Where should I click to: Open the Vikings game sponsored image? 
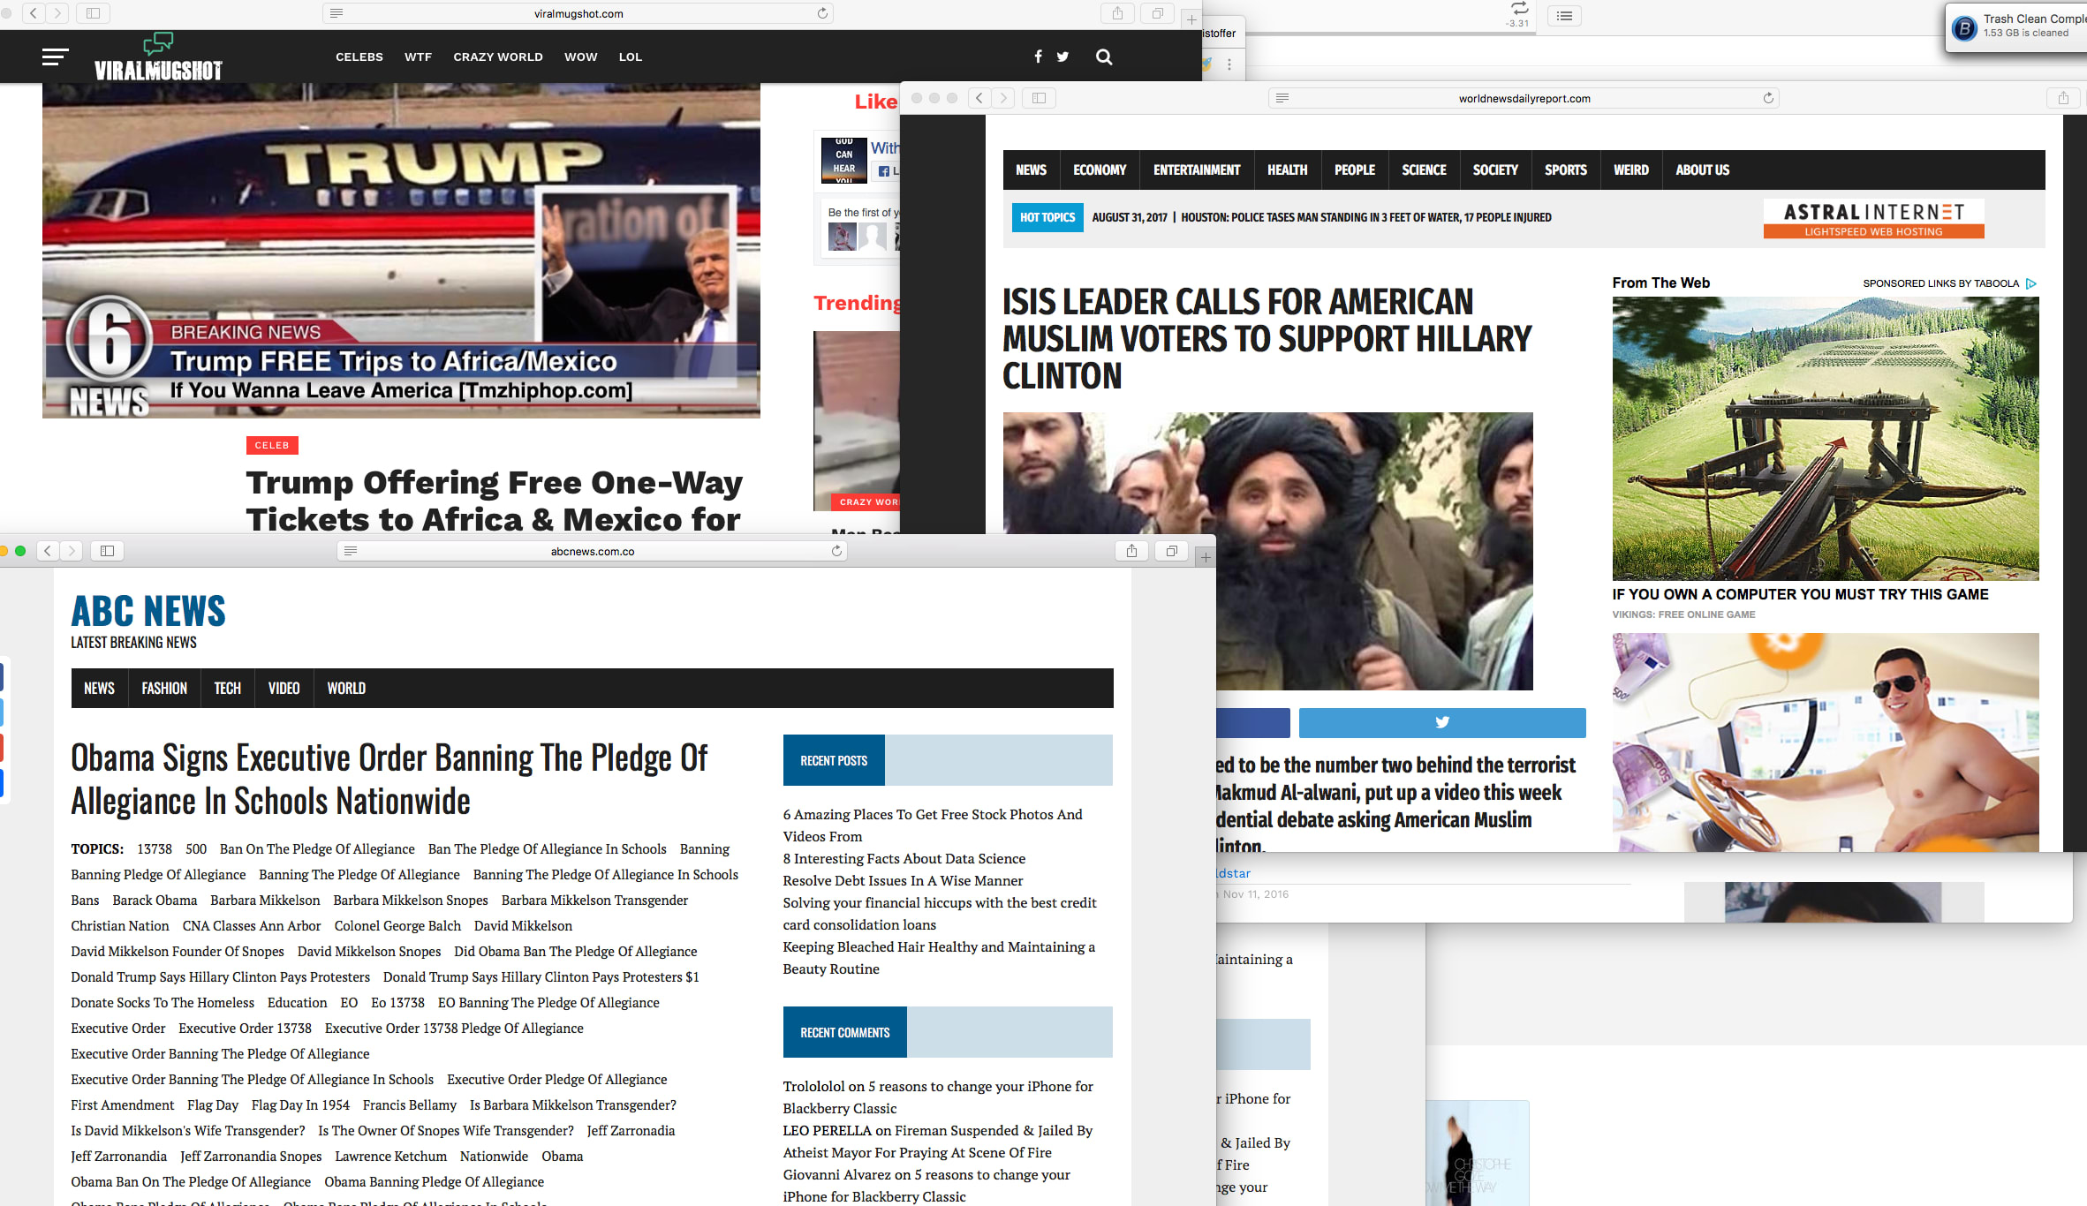point(1825,438)
